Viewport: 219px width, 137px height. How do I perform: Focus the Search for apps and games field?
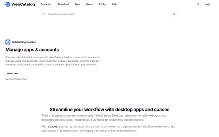(105, 14)
